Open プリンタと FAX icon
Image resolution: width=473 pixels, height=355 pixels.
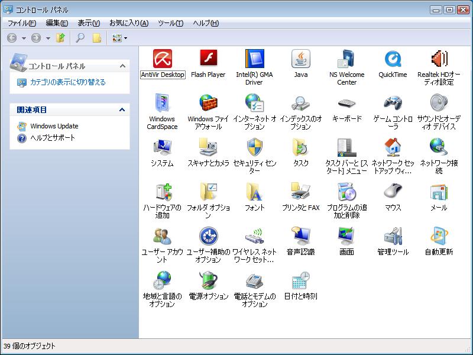point(301,192)
